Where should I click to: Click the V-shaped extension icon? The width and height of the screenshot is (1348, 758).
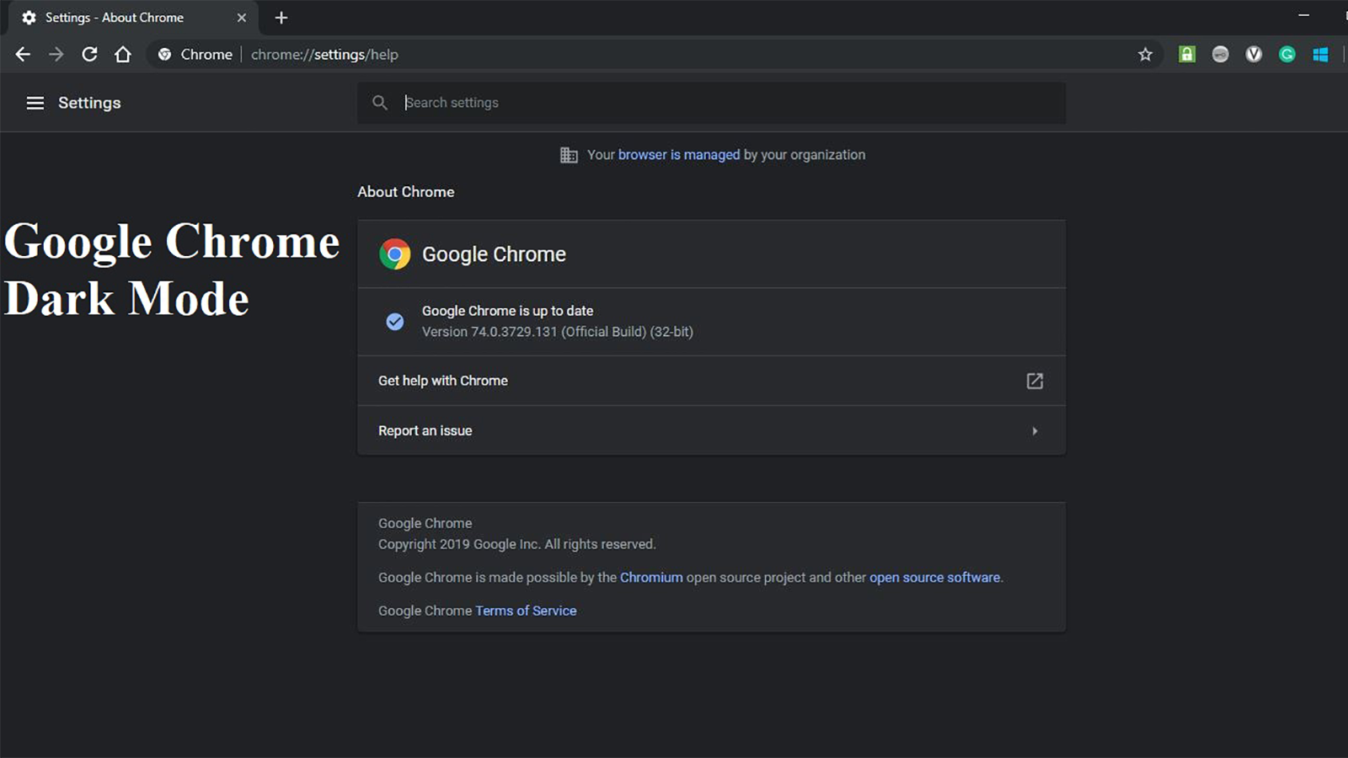click(x=1253, y=54)
